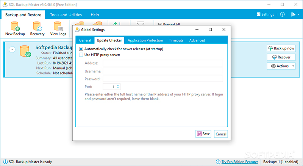Click the Recover button with cloud icon
This screenshot has width=303, height=166.
coord(281,57)
